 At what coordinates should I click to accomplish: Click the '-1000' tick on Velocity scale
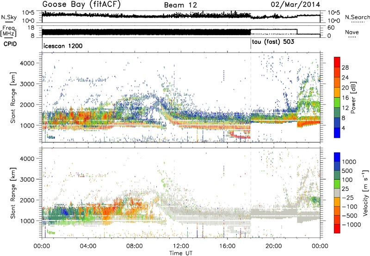click(351, 225)
